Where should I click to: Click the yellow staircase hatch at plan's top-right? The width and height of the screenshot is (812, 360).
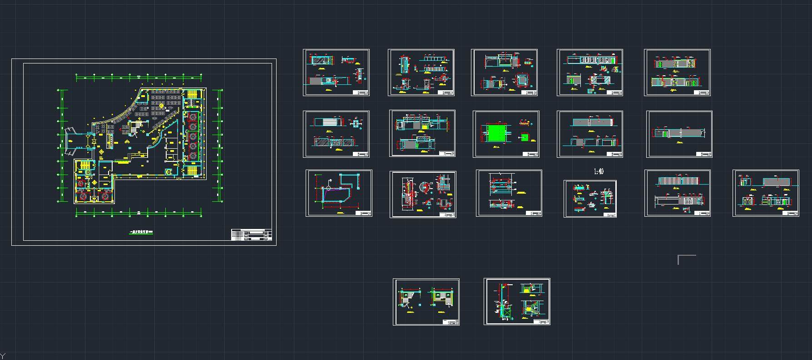193,94
